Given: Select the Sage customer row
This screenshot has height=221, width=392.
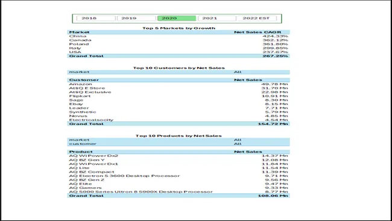Looking at the screenshot, I should [x=179, y=100].
